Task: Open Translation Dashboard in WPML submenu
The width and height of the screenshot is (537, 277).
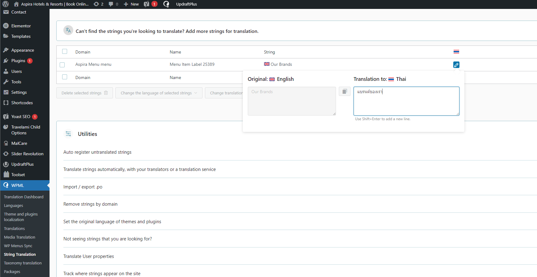Action: tap(24, 197)
